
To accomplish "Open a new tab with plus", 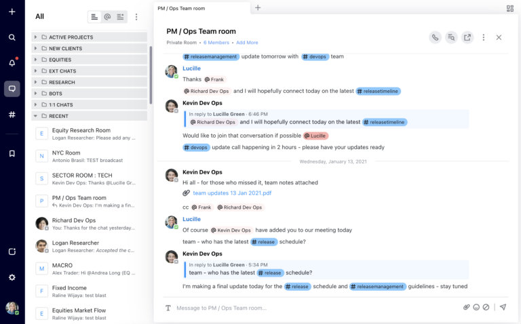I will pyautogui.click(x=258, y=8).
